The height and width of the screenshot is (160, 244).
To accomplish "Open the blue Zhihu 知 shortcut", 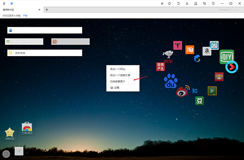I will [x=195, y=91].
